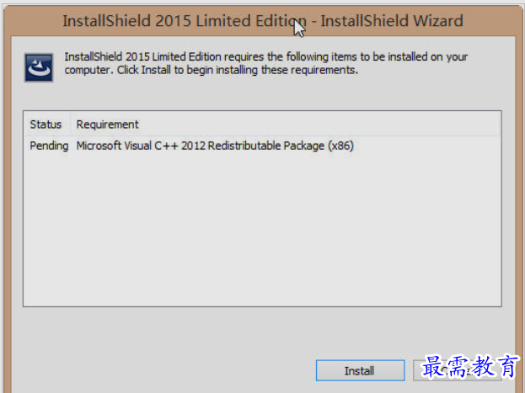Click blank header area right of Requirement

(x=319, y=125)
